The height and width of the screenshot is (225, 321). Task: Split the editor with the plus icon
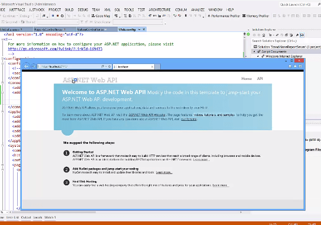coord(244,34)
